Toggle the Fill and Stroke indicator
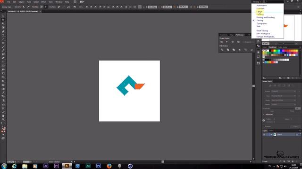This screenshot has height=169, width=302. 3,128
